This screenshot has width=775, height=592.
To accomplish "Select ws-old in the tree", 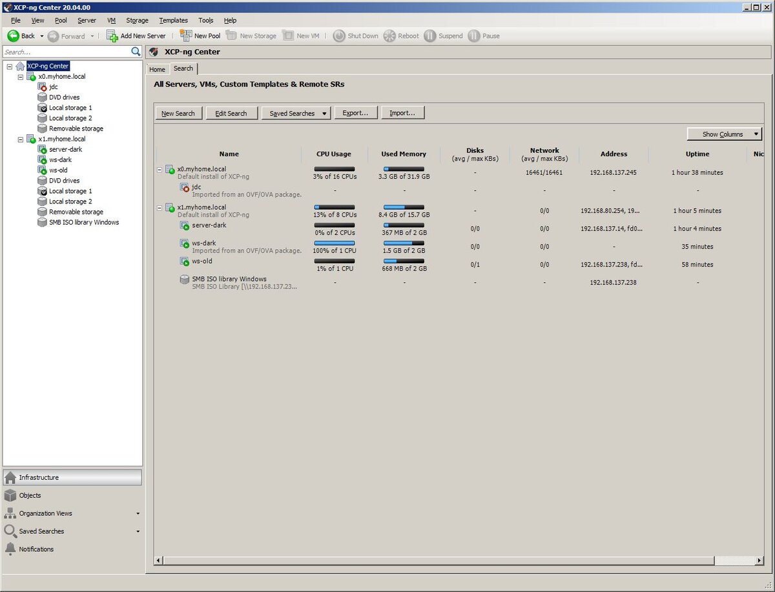I will point(58,170).
